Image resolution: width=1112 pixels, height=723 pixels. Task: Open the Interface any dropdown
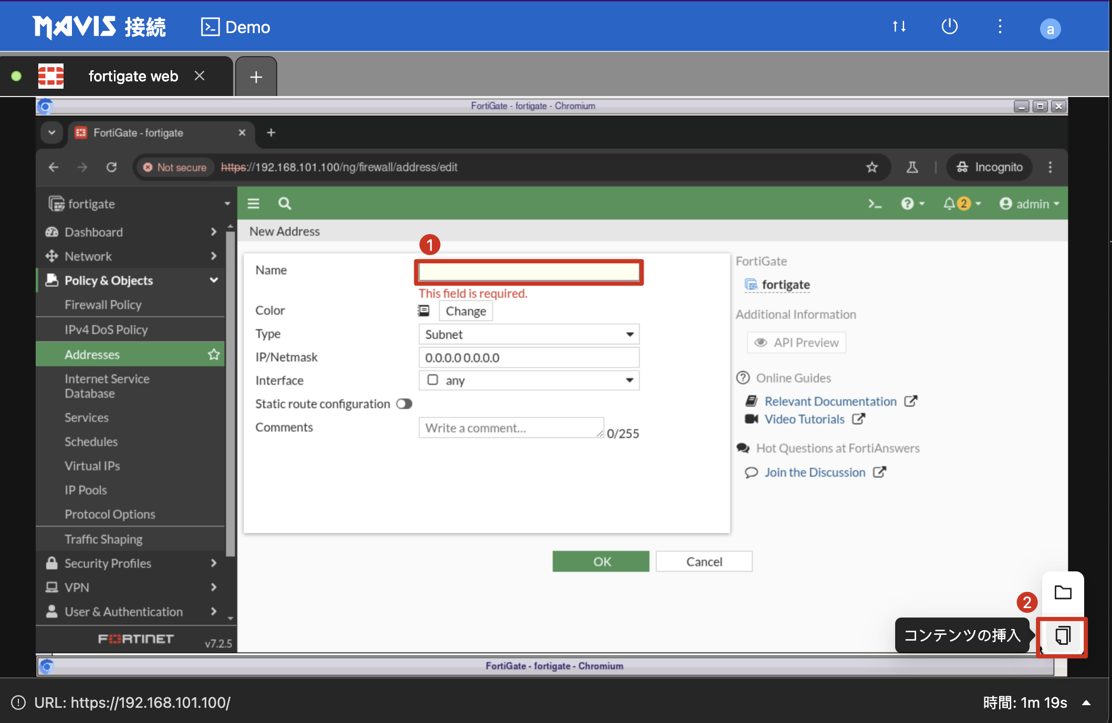[529, 380]
